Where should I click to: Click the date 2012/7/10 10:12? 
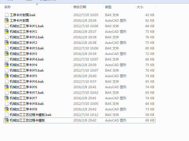coord(86,115)
